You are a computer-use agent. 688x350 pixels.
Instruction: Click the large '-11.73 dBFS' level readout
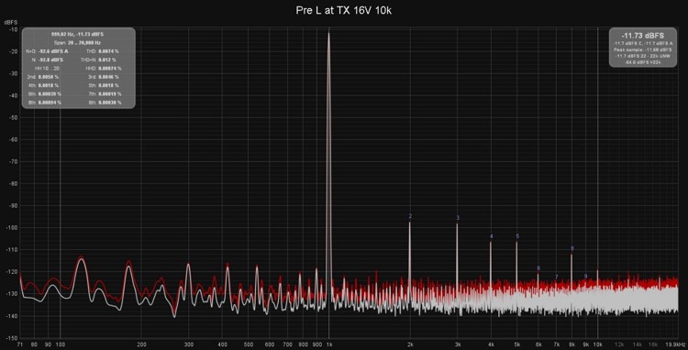642,36
